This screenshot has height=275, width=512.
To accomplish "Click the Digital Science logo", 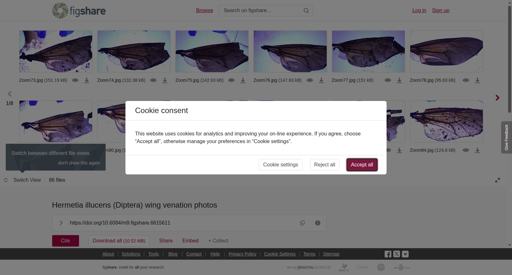I will pyautogui.click(x=309, y=267).
